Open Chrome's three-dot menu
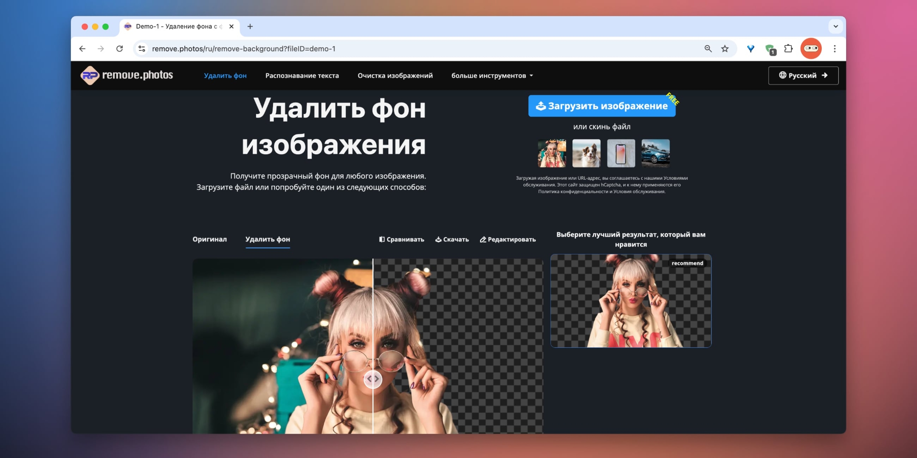The image size is (917, 458). click(835, 48)
